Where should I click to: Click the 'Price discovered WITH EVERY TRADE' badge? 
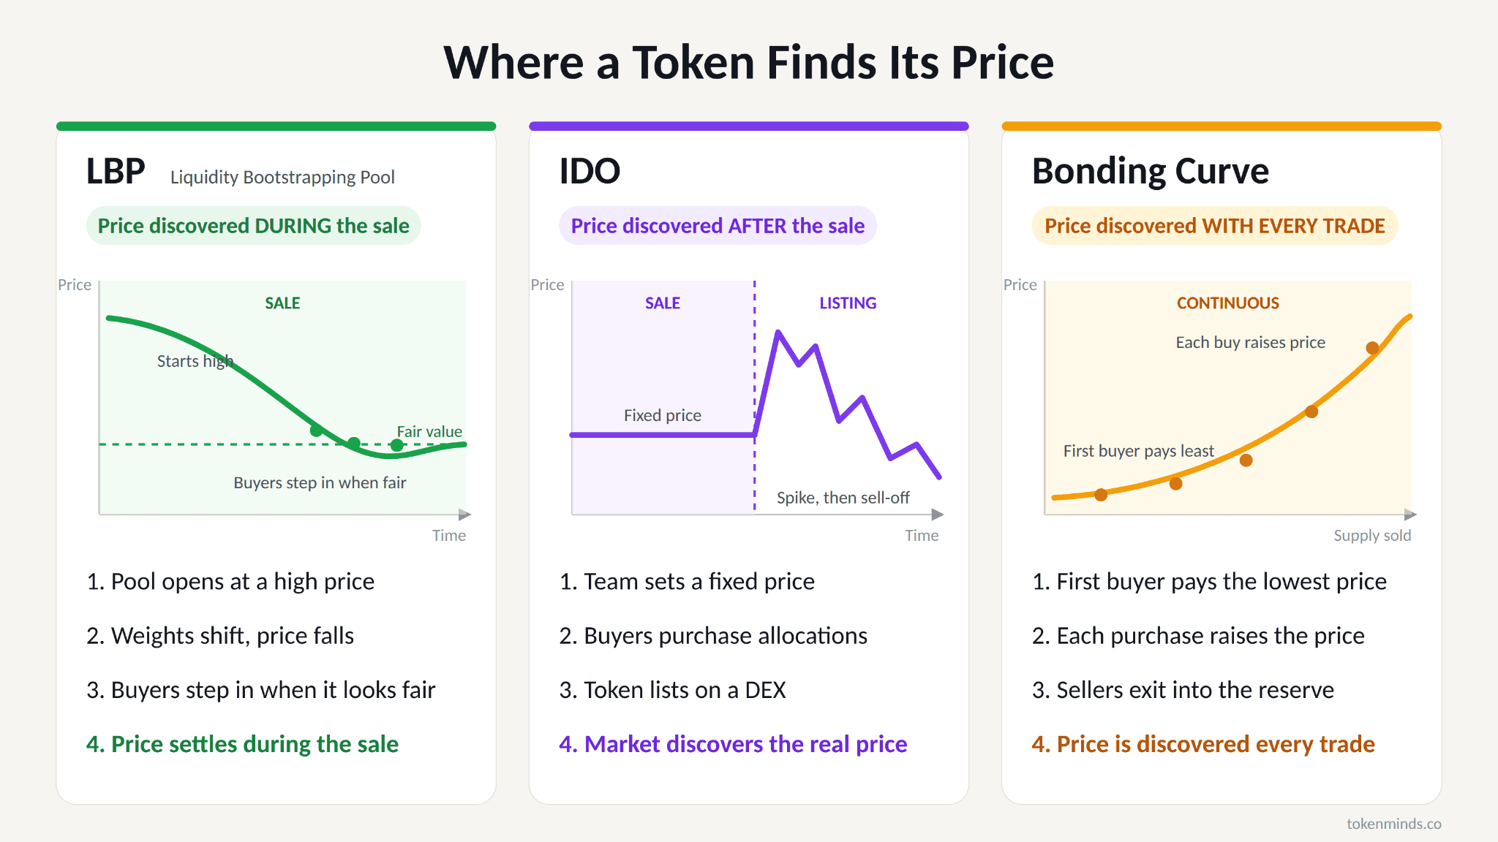pyautogui.click(x=1214, y=226)
